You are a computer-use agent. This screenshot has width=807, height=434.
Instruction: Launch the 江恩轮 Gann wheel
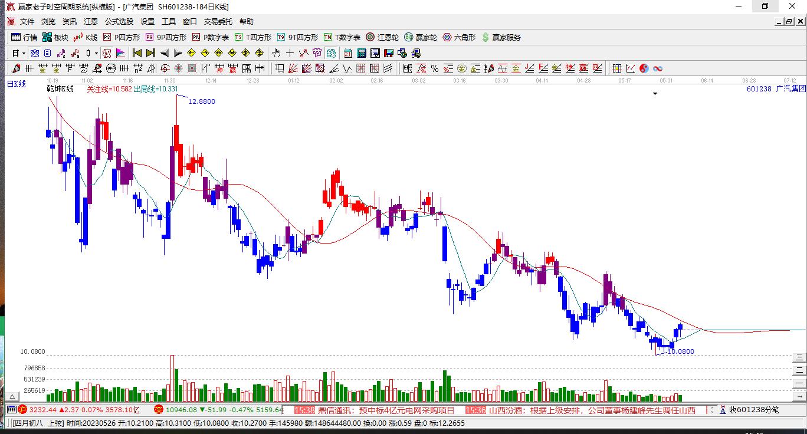tap(382, 37)
